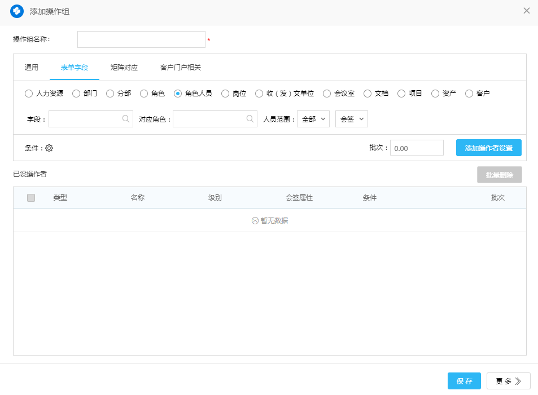Switch to the 通用 tab
Viewport: 538px width, 395px height.
32,68
